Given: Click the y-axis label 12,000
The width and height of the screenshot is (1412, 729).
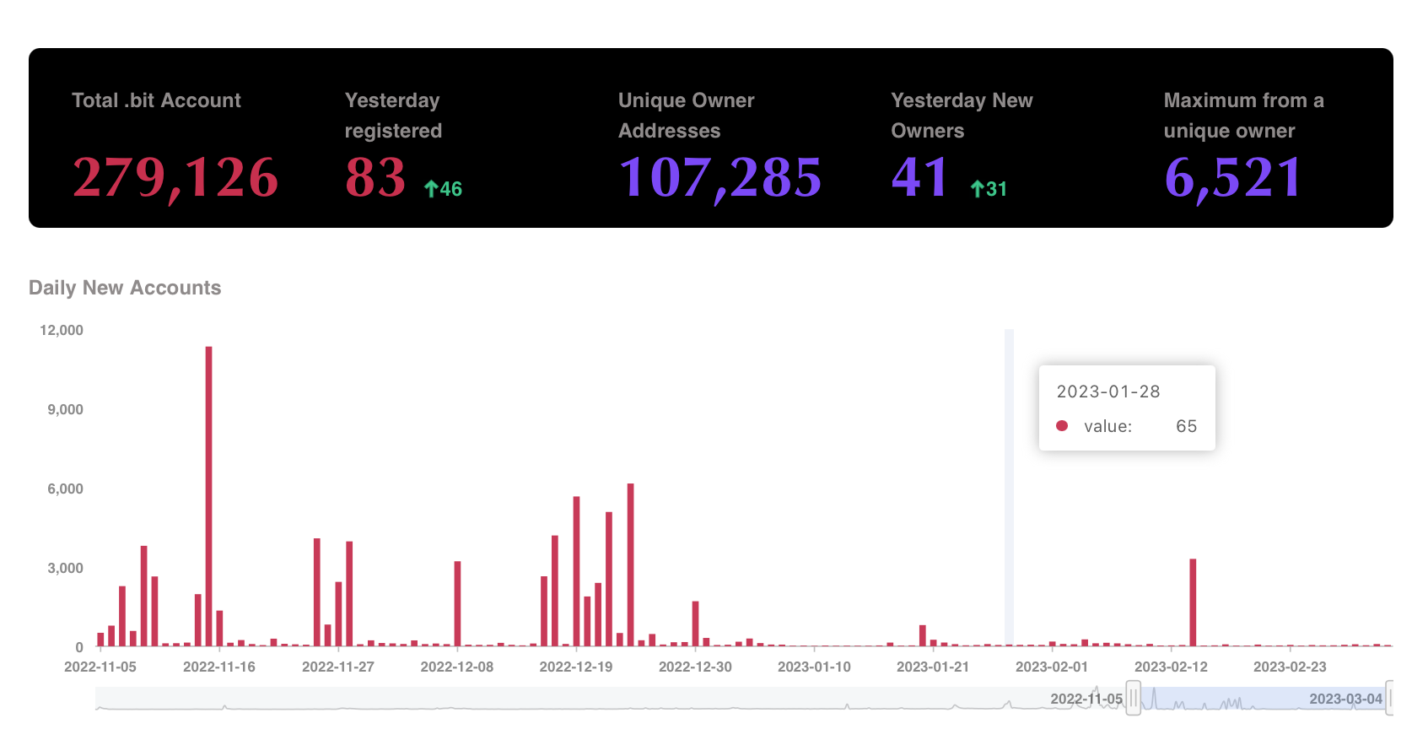Looking at the screenshot, I should tap(62, 330).
